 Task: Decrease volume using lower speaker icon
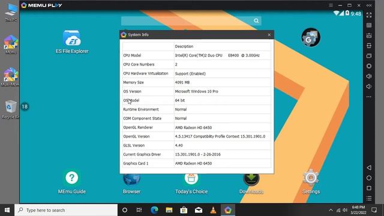pos(369,86)
